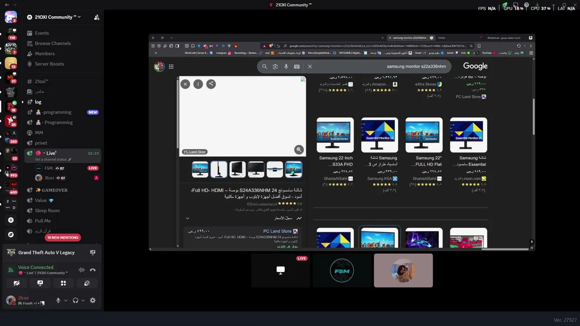The height and width of the screenshot is (326, 580).
Task: Click the Voice Connected status text
Action: click(36, 267)
